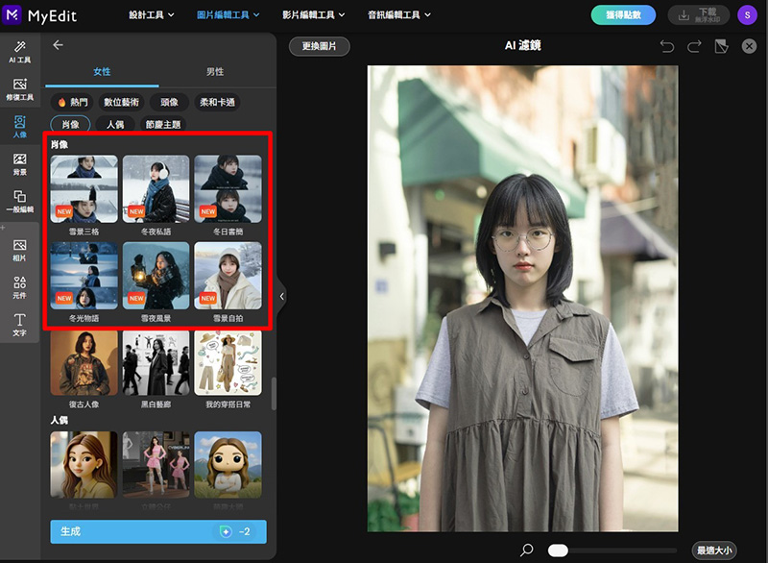Adjust the zoom slider below the image
768x563 pixels.
coord(558,551)
